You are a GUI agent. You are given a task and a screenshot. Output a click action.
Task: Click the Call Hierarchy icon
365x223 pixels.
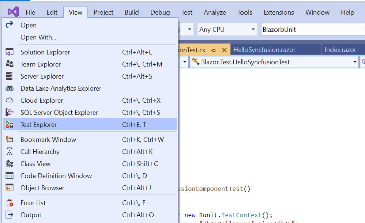pos(9,151)
